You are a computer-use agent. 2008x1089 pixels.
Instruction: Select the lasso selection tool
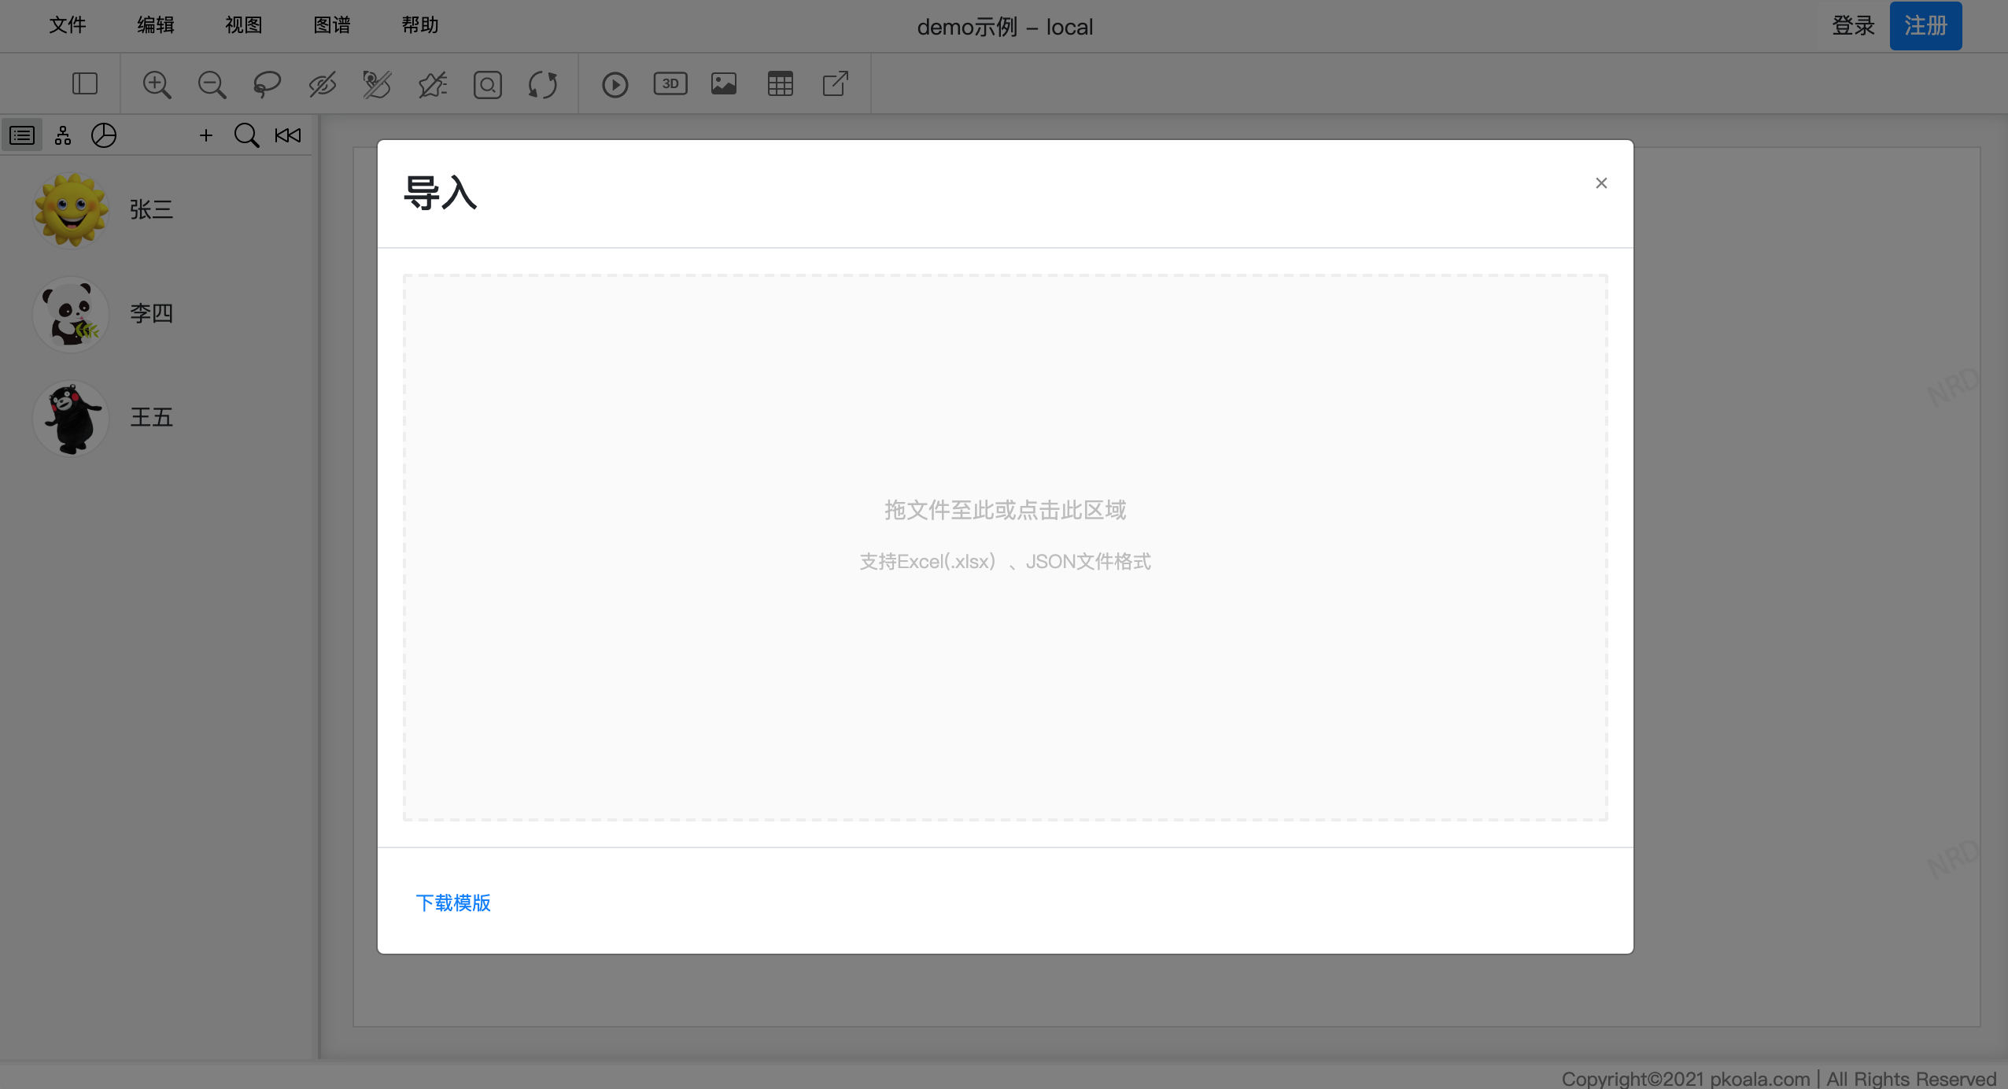[267, 83]
